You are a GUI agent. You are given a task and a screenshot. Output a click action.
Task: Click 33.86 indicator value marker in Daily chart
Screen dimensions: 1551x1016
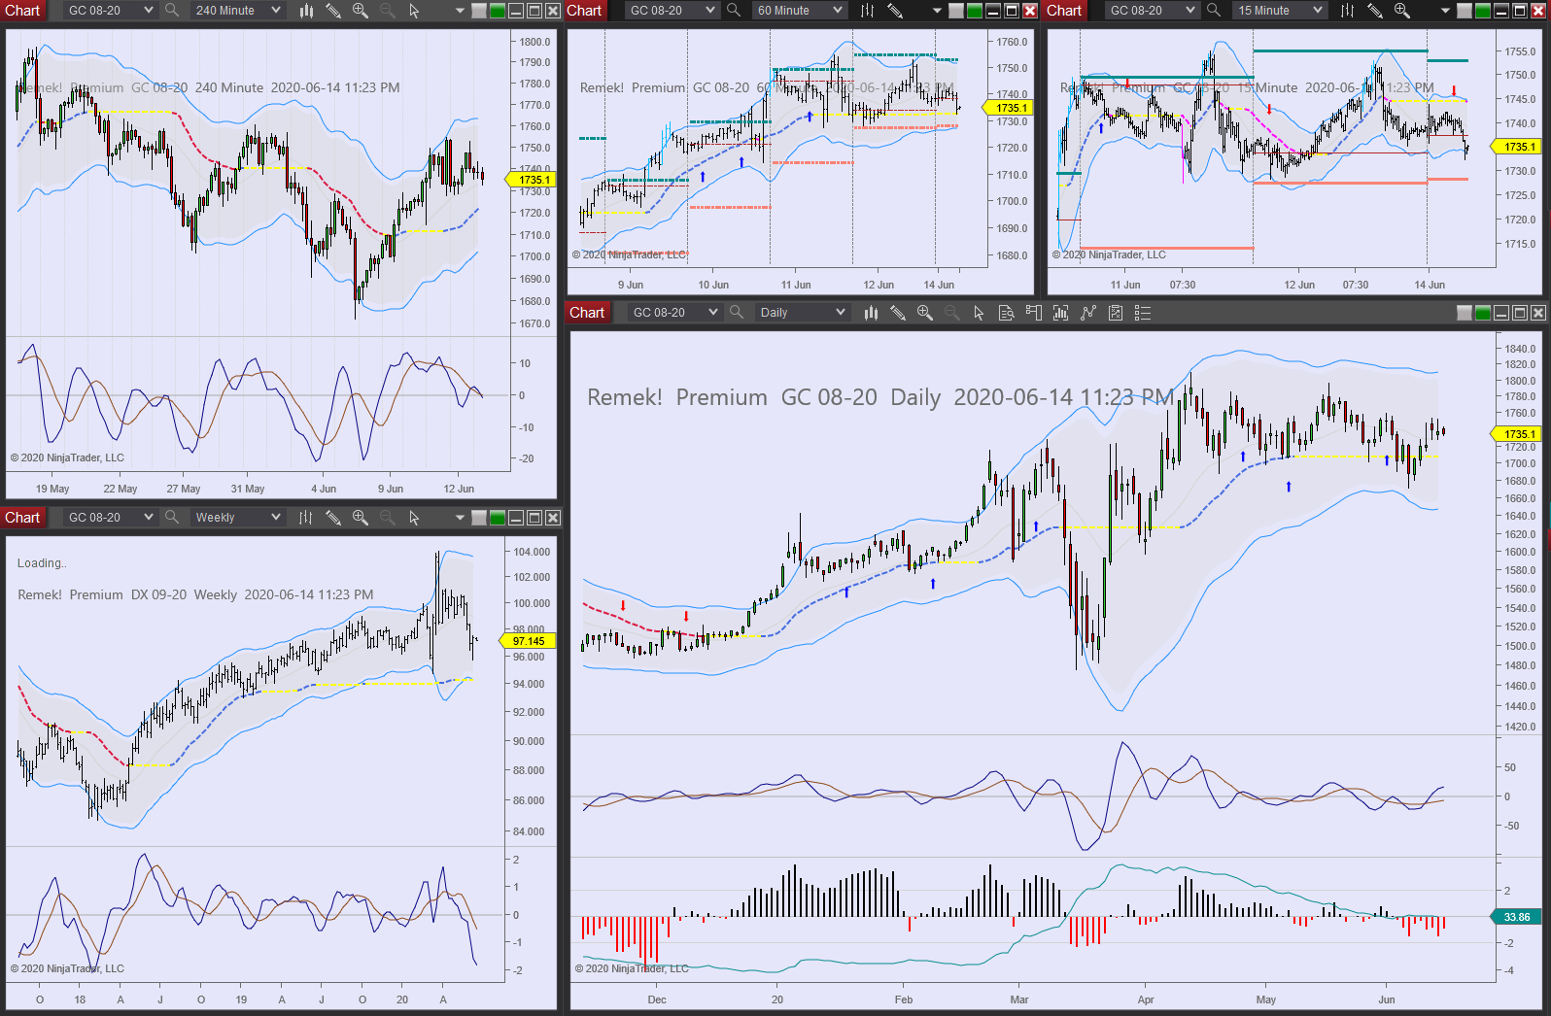coord(1515,917)
